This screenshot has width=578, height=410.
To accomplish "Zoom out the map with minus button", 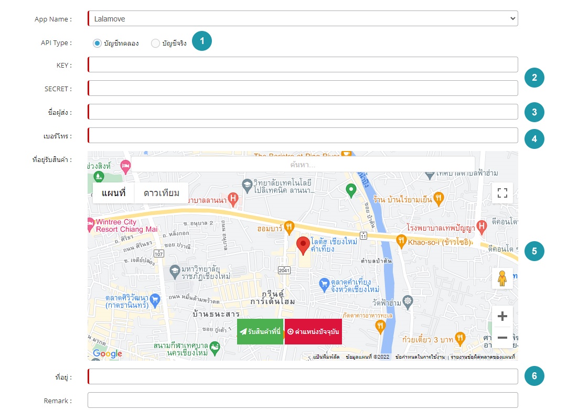I will [502, 338].
